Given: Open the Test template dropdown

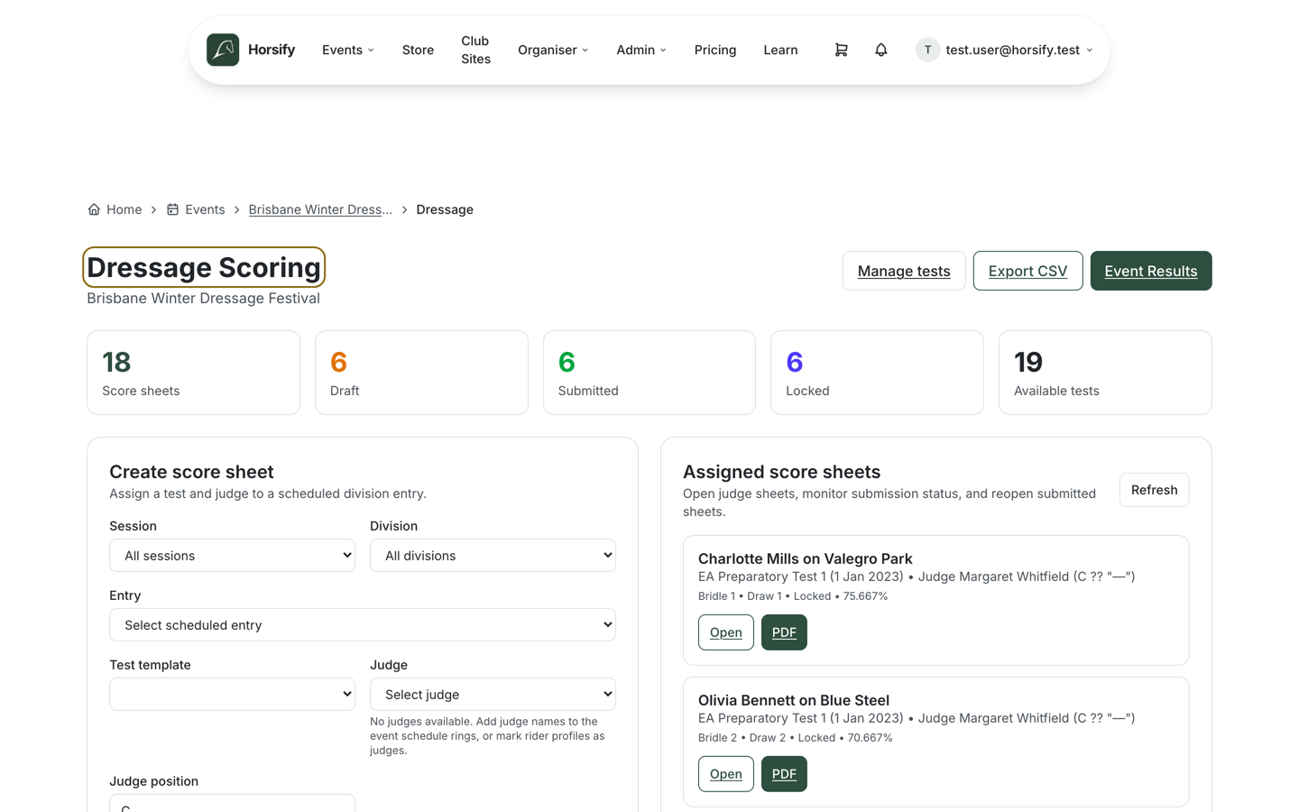Looking at the screenshot, I should [232, 694].
